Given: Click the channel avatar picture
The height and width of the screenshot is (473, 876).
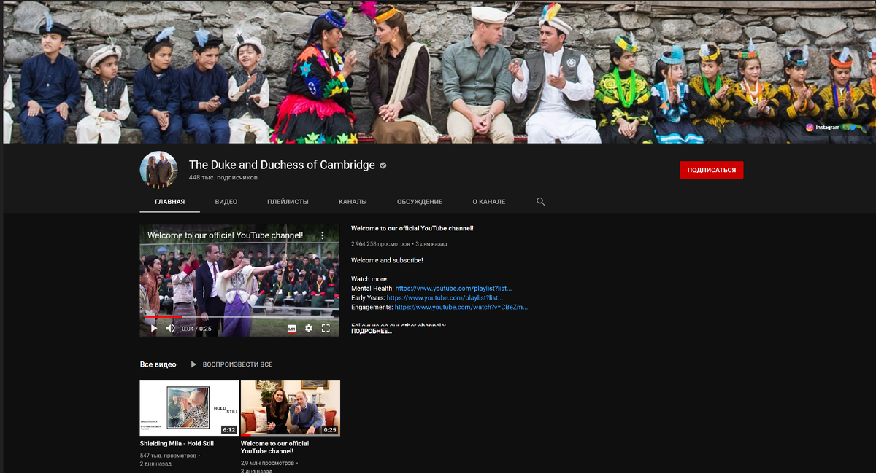Looking at the screenshot, I should [x=158, y=170].
